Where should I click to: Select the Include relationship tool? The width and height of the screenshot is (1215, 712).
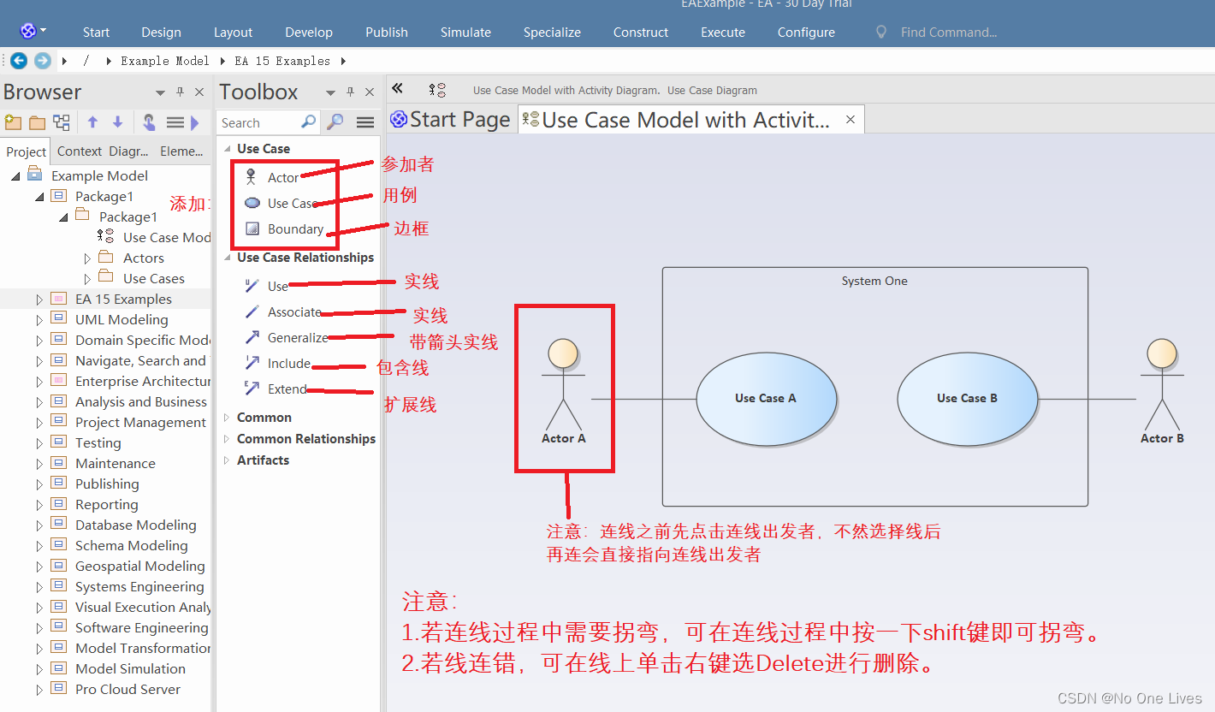(277, 363)
